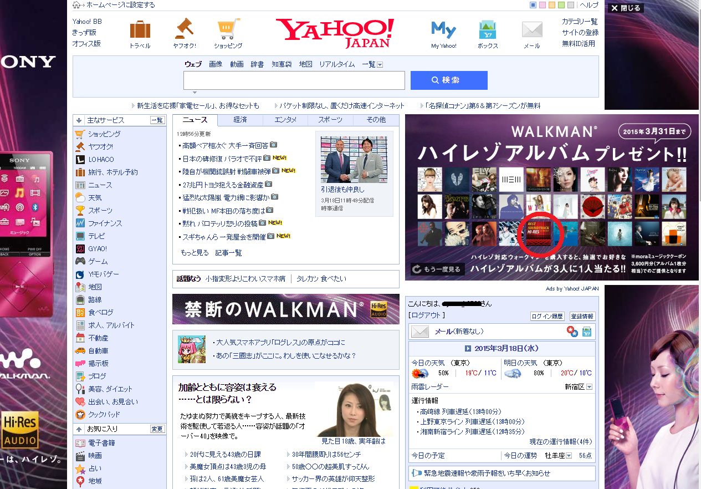The image size is (701, 489).
Task: Click the small triangle below search box
Action: pos(195,93)
